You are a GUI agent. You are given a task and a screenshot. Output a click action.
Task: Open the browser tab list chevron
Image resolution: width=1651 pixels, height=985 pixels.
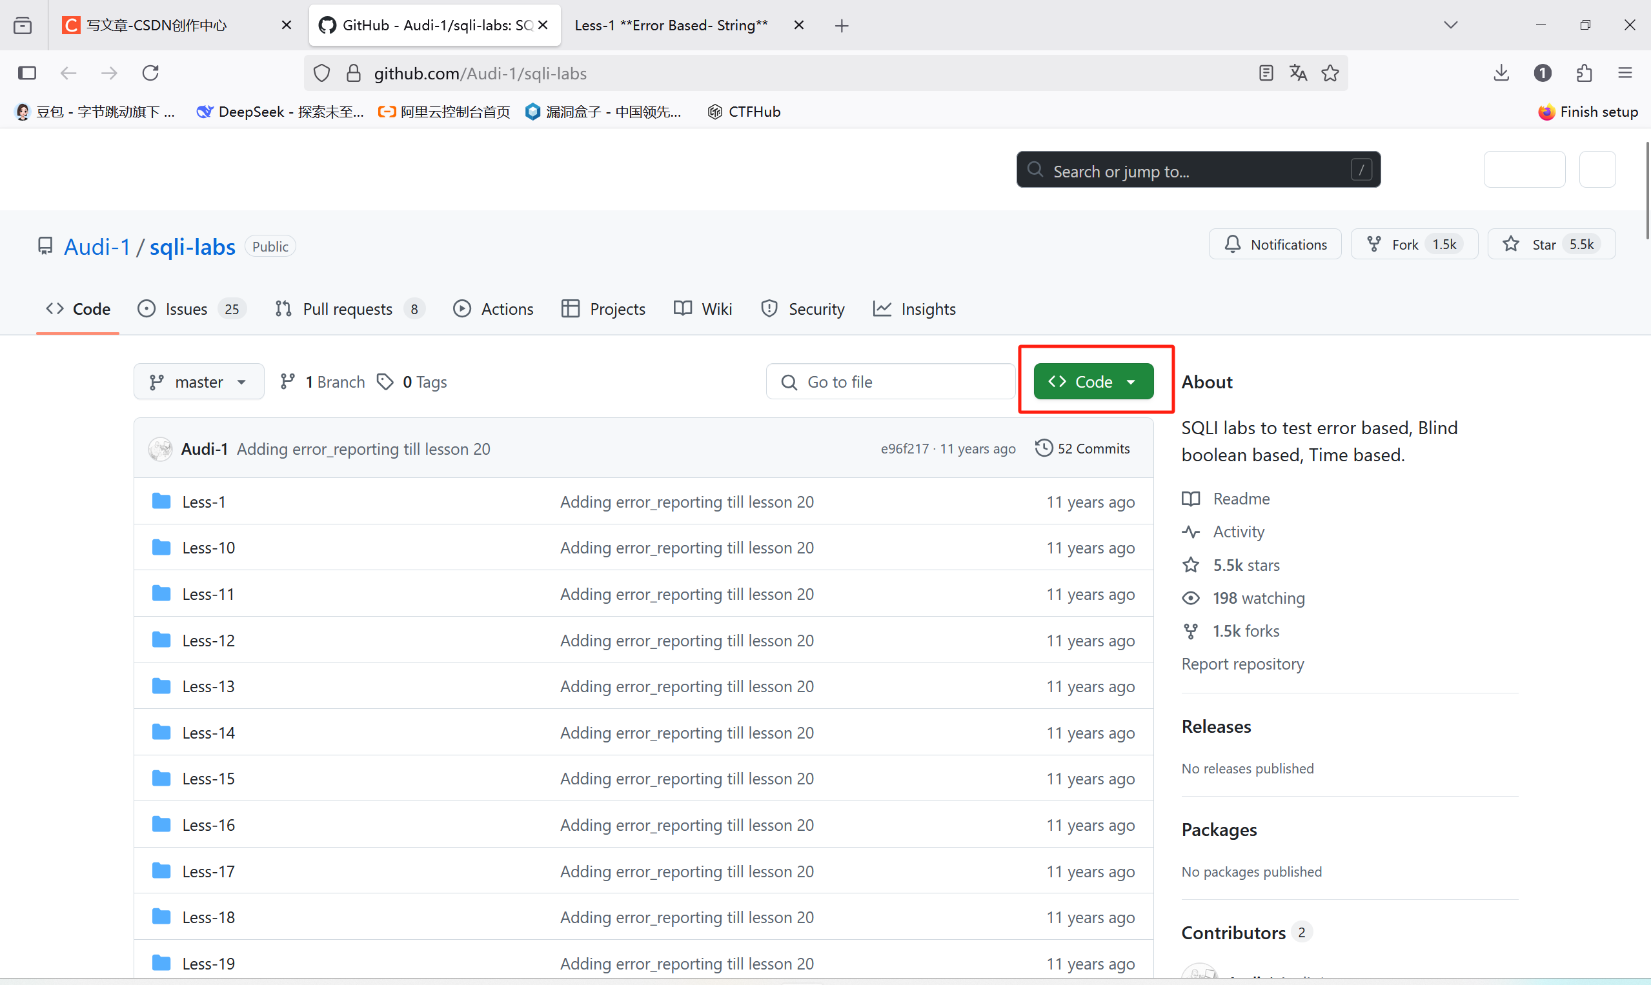(1450, 25)
